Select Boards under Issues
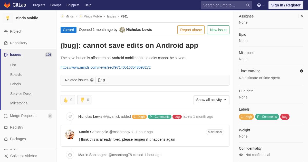The height and width of the screenshot is (162, 308). coord(16,75)
